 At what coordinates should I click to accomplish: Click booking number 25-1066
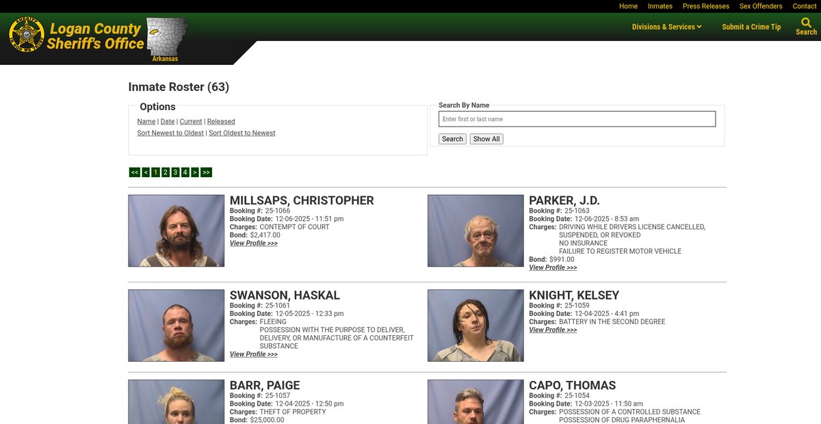(x=278, y=211)
